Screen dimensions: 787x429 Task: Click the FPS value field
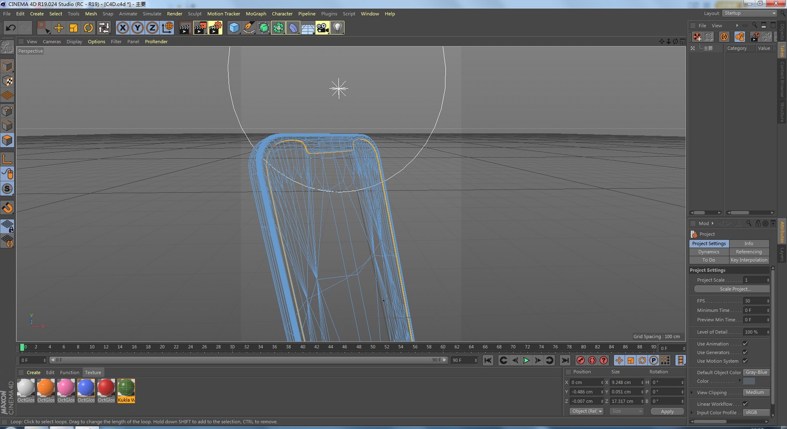tap(757, 301)
